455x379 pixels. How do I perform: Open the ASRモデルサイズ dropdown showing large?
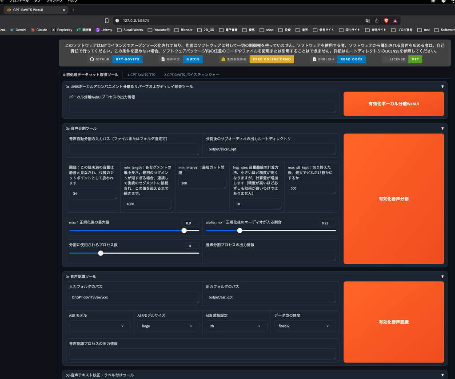(168, 326)
